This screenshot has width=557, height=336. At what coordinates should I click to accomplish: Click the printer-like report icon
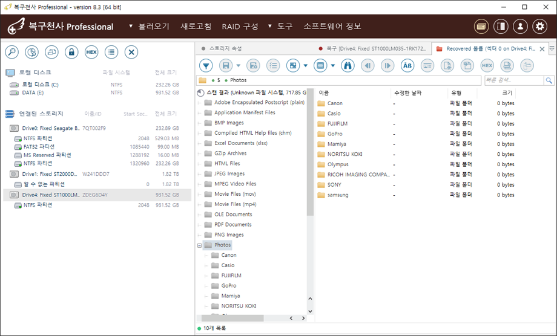pos(507,66)
